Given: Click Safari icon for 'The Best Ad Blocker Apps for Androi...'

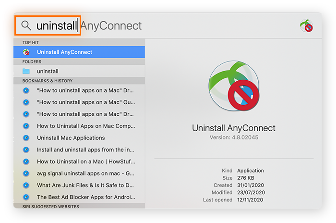Looking at the screenshot, I should [26, 197].
